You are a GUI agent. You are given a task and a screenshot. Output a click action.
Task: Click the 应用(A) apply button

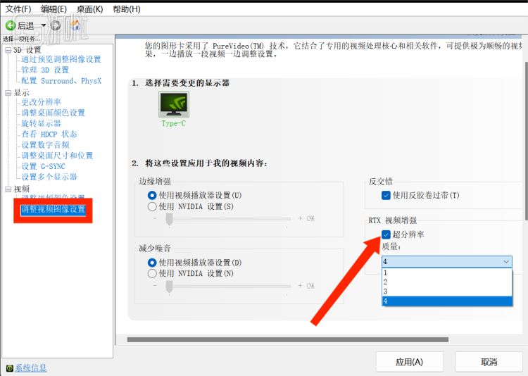point(409,362)
